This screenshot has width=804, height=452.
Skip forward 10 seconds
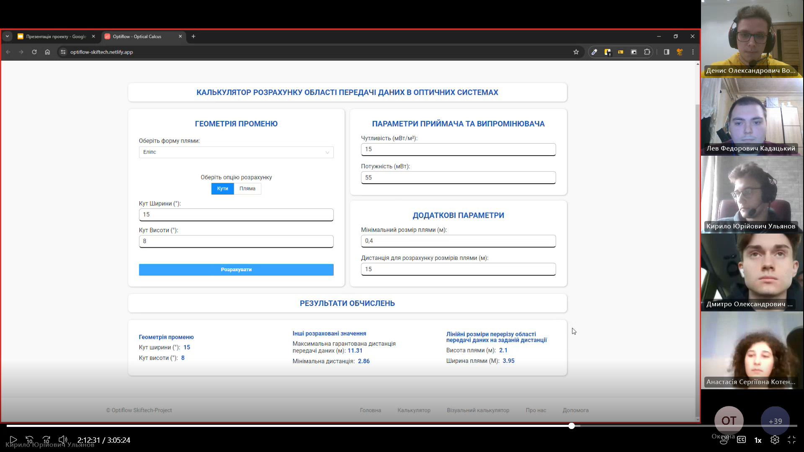point(46,440)
